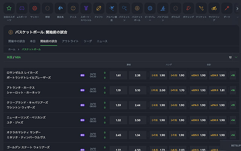Click the cricket (クリケット) sport icon
Image resolution: width=241 pixels, height=151 pixels.
[x=201, y=8]
